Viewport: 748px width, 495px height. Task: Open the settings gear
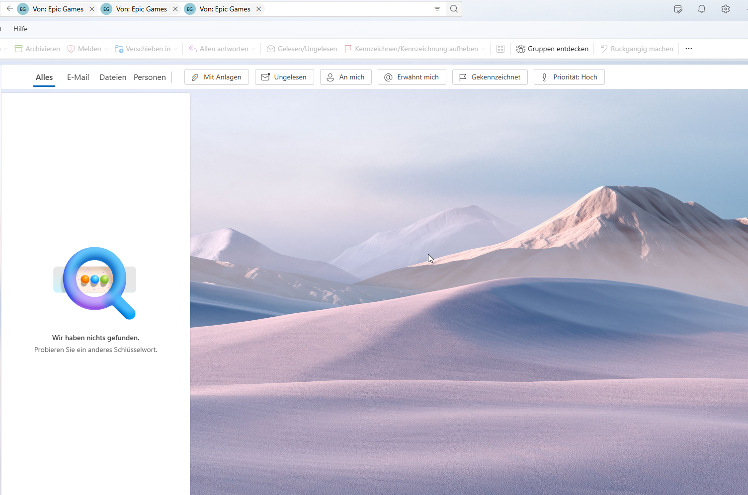coord(726,9)
